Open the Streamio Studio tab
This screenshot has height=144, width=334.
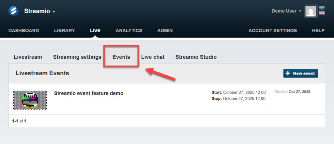click(x=196, y=57)
